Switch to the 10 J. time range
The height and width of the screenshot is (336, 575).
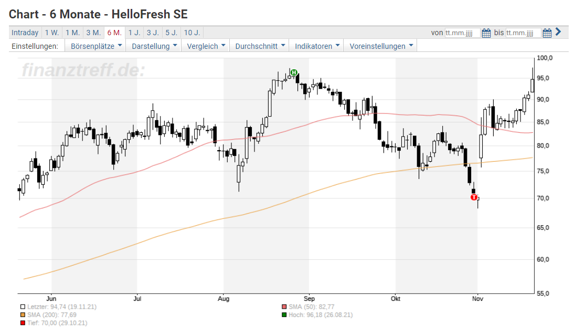click(x=192, y=33)
